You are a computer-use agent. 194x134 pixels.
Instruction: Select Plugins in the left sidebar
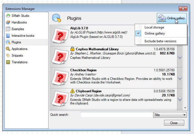coord(16,42)
